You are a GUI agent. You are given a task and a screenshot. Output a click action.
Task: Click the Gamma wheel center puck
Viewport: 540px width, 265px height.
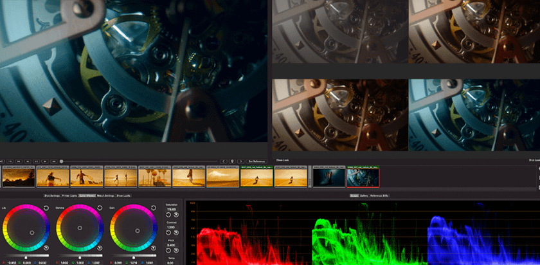coord(80,228)
